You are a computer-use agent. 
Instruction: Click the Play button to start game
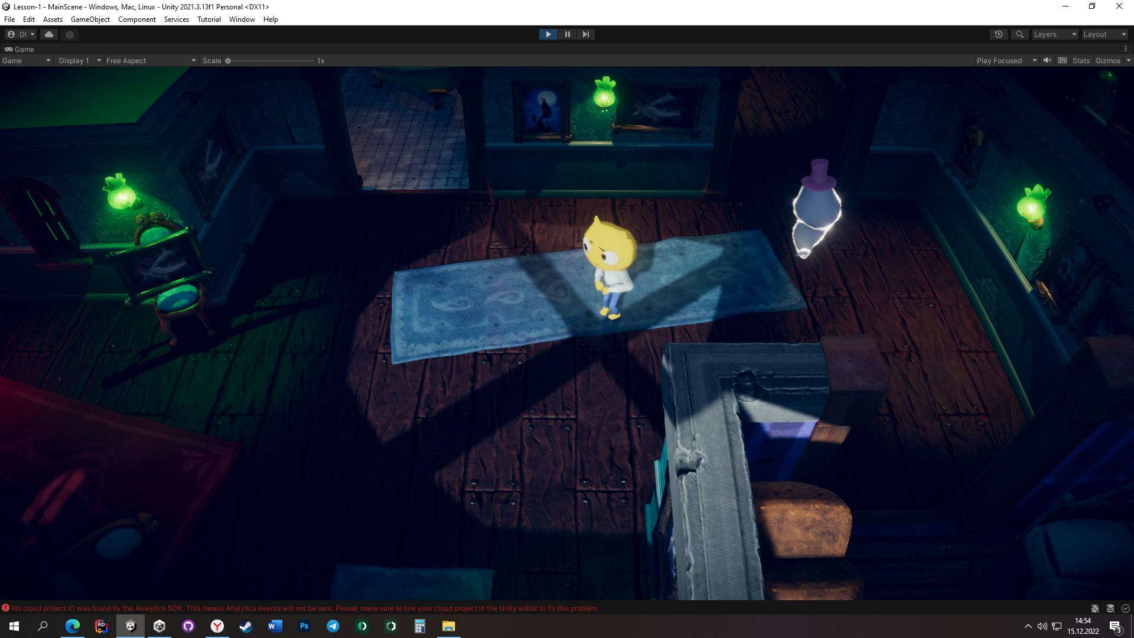[548, 34]
